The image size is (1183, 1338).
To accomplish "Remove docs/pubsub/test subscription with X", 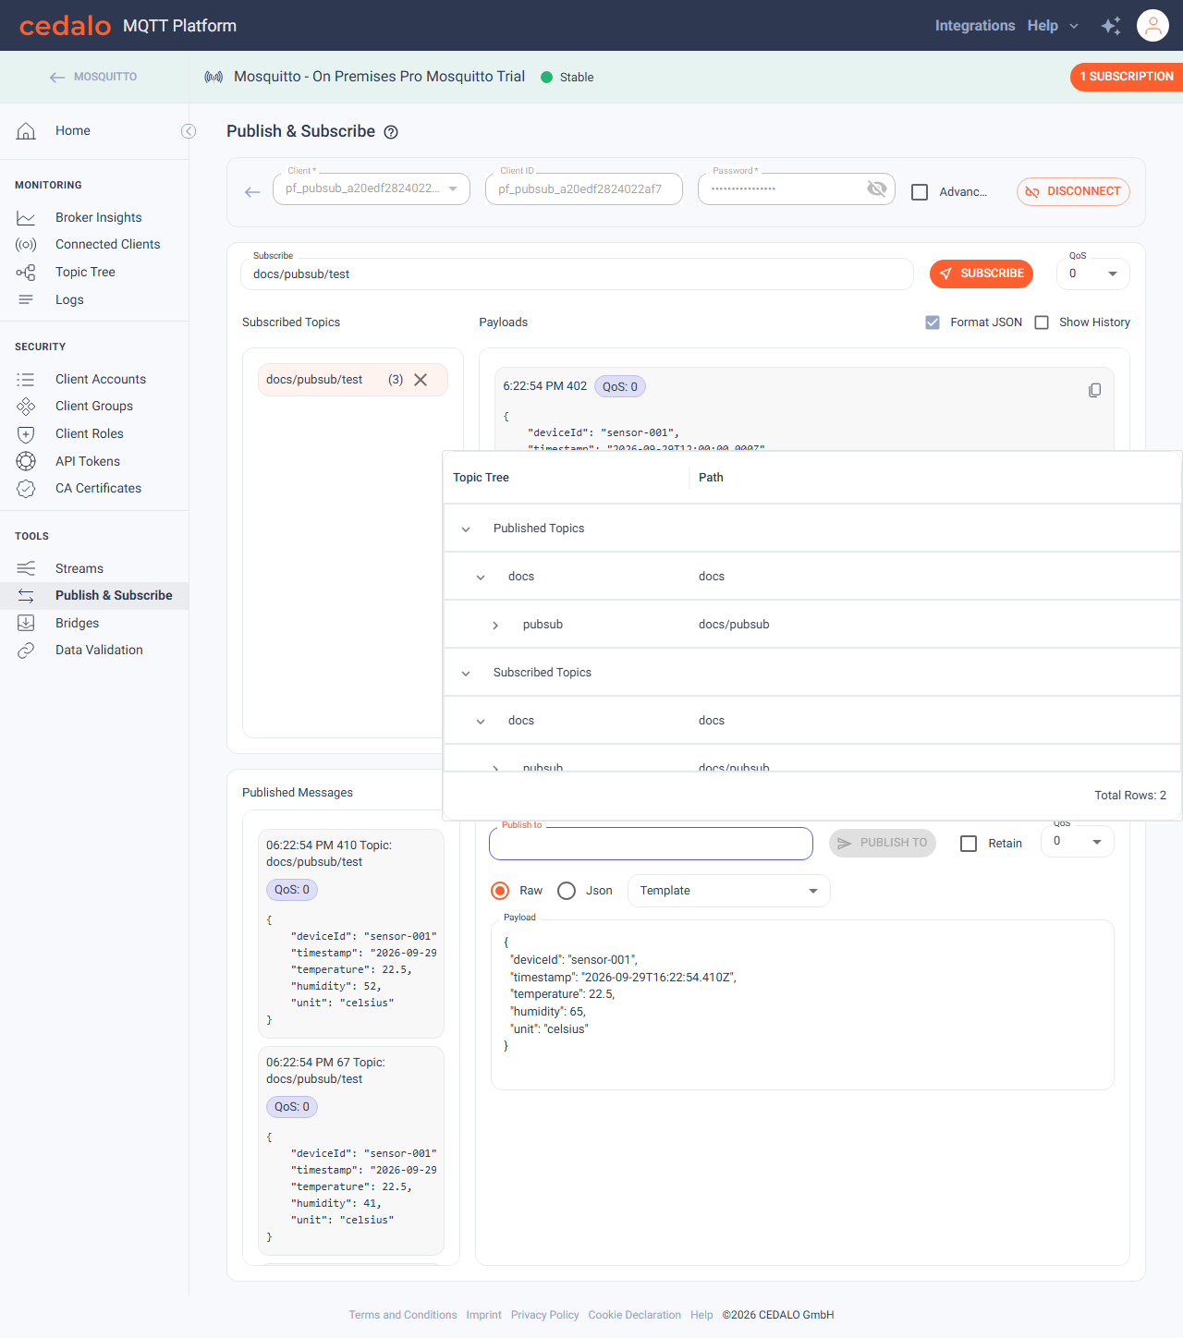I will [x=421, y=380].
